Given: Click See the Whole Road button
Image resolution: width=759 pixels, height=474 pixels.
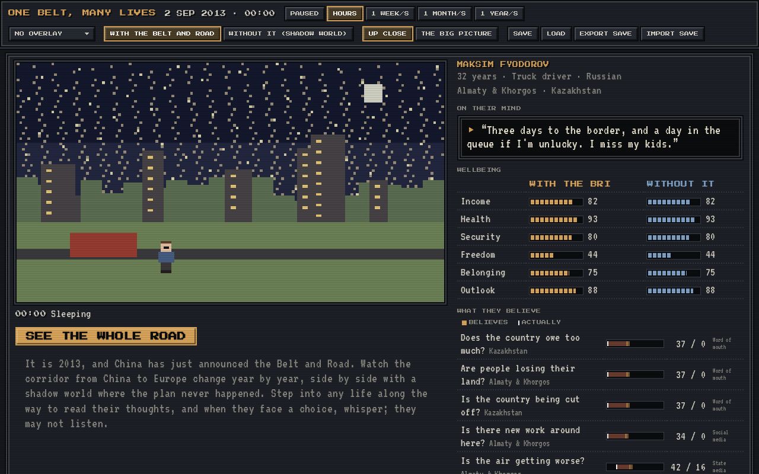Looking at the screenshot, I should click(106, 336).
